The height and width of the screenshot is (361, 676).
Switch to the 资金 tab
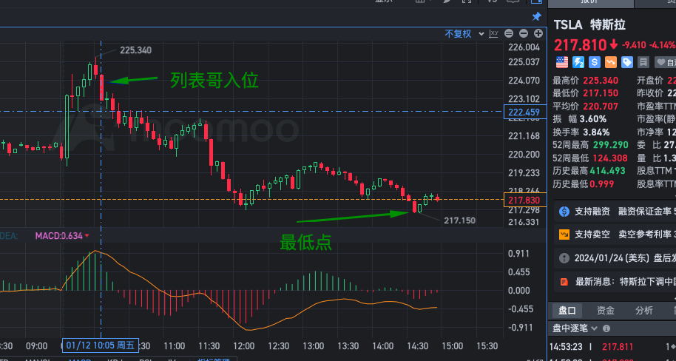606,310
